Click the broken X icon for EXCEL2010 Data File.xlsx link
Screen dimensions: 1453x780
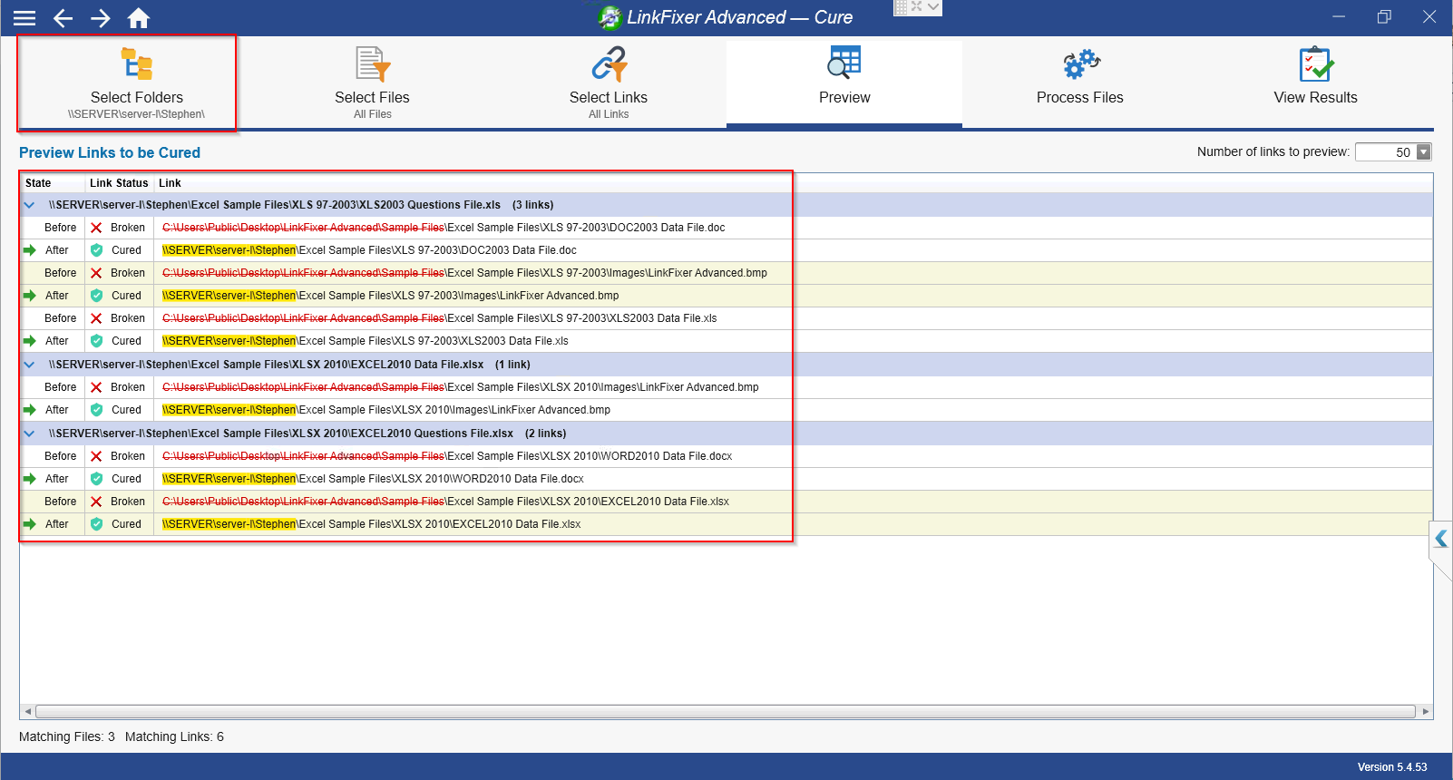96,502
